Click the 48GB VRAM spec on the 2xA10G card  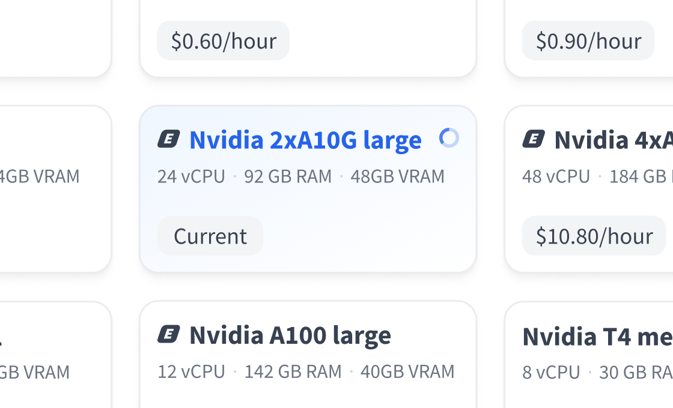click(397, 176)
